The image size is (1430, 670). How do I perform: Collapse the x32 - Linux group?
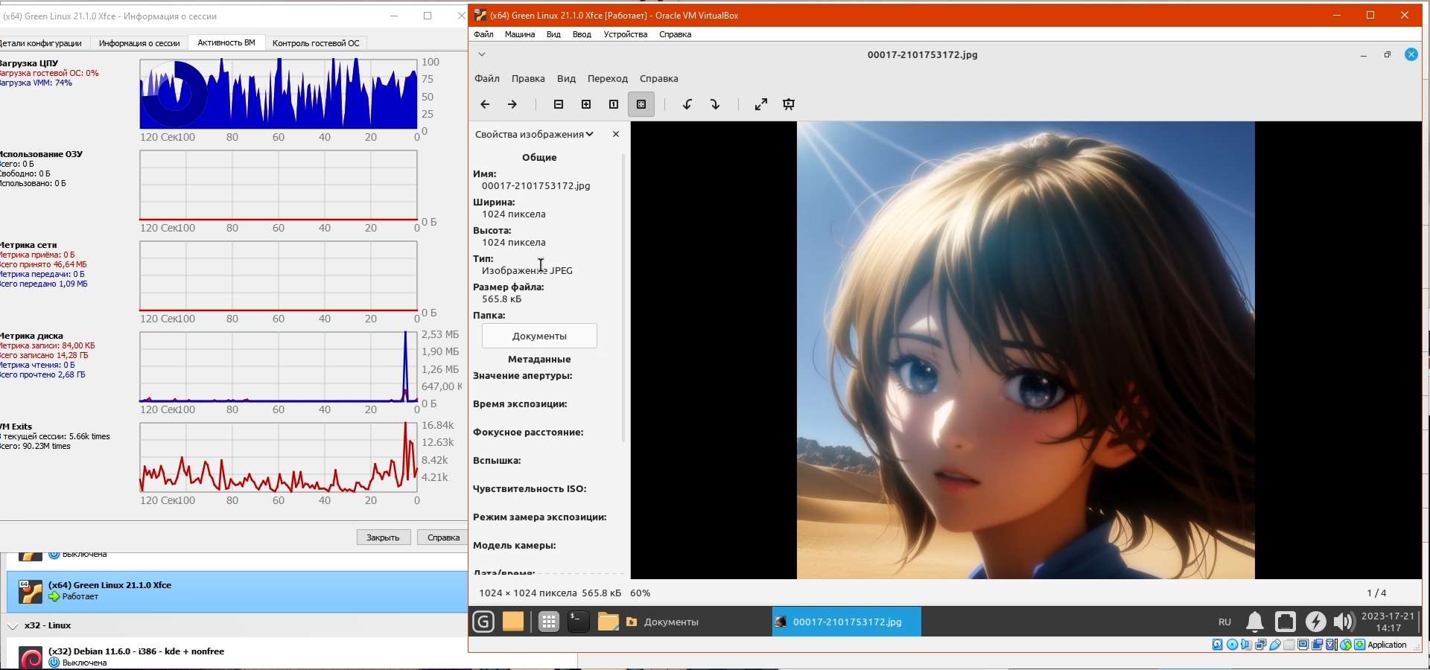(x=13, y=626)
